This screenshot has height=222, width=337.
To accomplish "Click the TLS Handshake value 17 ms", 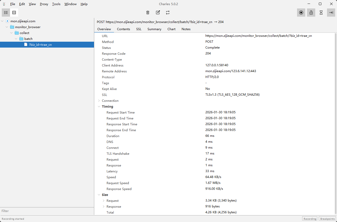I will pos(210,153).
